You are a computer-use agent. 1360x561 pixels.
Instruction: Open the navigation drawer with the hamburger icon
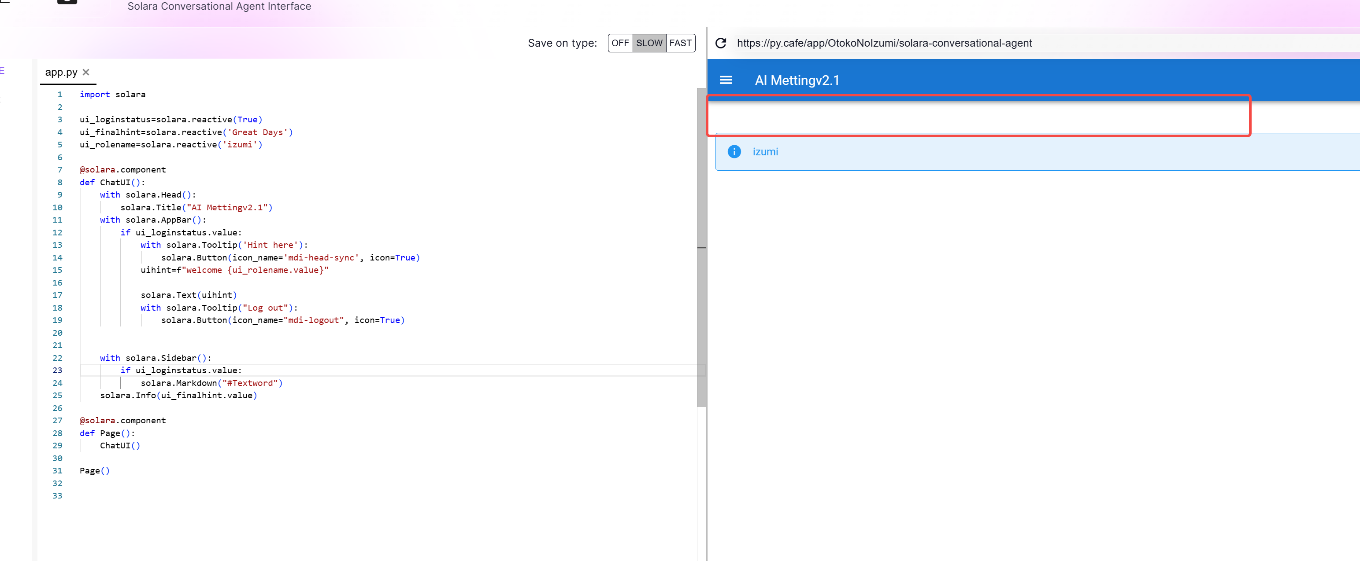pos(726,80)
